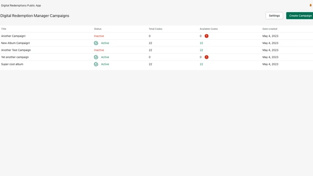Click Inactive status of Another Test Campaign
Screen dimensions: 313x176
[99, 50]
